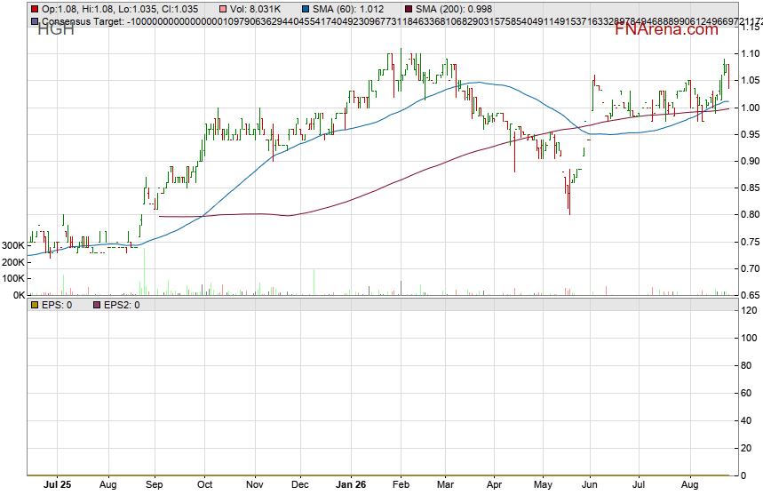Click the 'May' date axis label

coord(543,485)
